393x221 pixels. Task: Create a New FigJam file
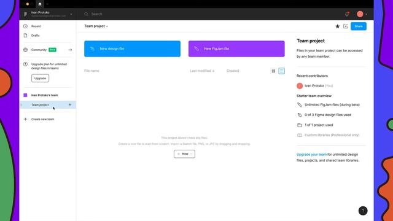pos(236,49)
